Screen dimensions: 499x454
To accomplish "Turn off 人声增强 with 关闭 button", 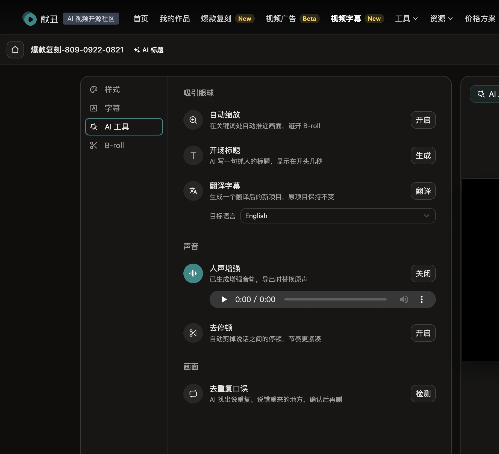I will pyautogui.click(x=423, y=273).
